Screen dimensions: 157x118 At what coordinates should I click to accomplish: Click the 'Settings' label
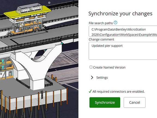102,77
